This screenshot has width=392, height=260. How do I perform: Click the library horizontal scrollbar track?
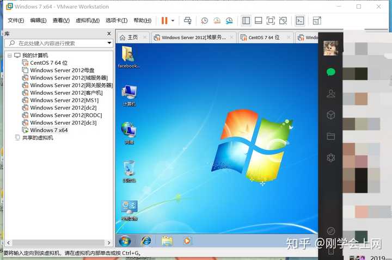click(58, 243)
